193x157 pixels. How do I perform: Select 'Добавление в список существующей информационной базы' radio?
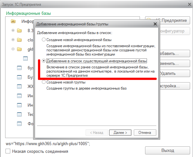[x=43, y=61]
